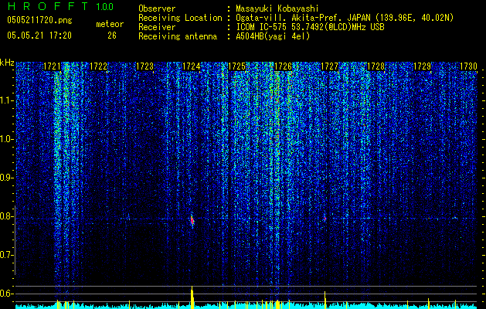The image size is (486, 309).
Task: Click the red meteor echo below 1724
Action: [192, 220]
